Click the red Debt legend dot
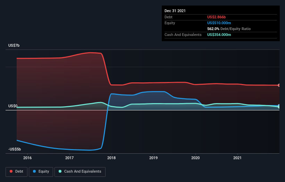The width and height of the screenshot is (285, 182). [11, 171]
